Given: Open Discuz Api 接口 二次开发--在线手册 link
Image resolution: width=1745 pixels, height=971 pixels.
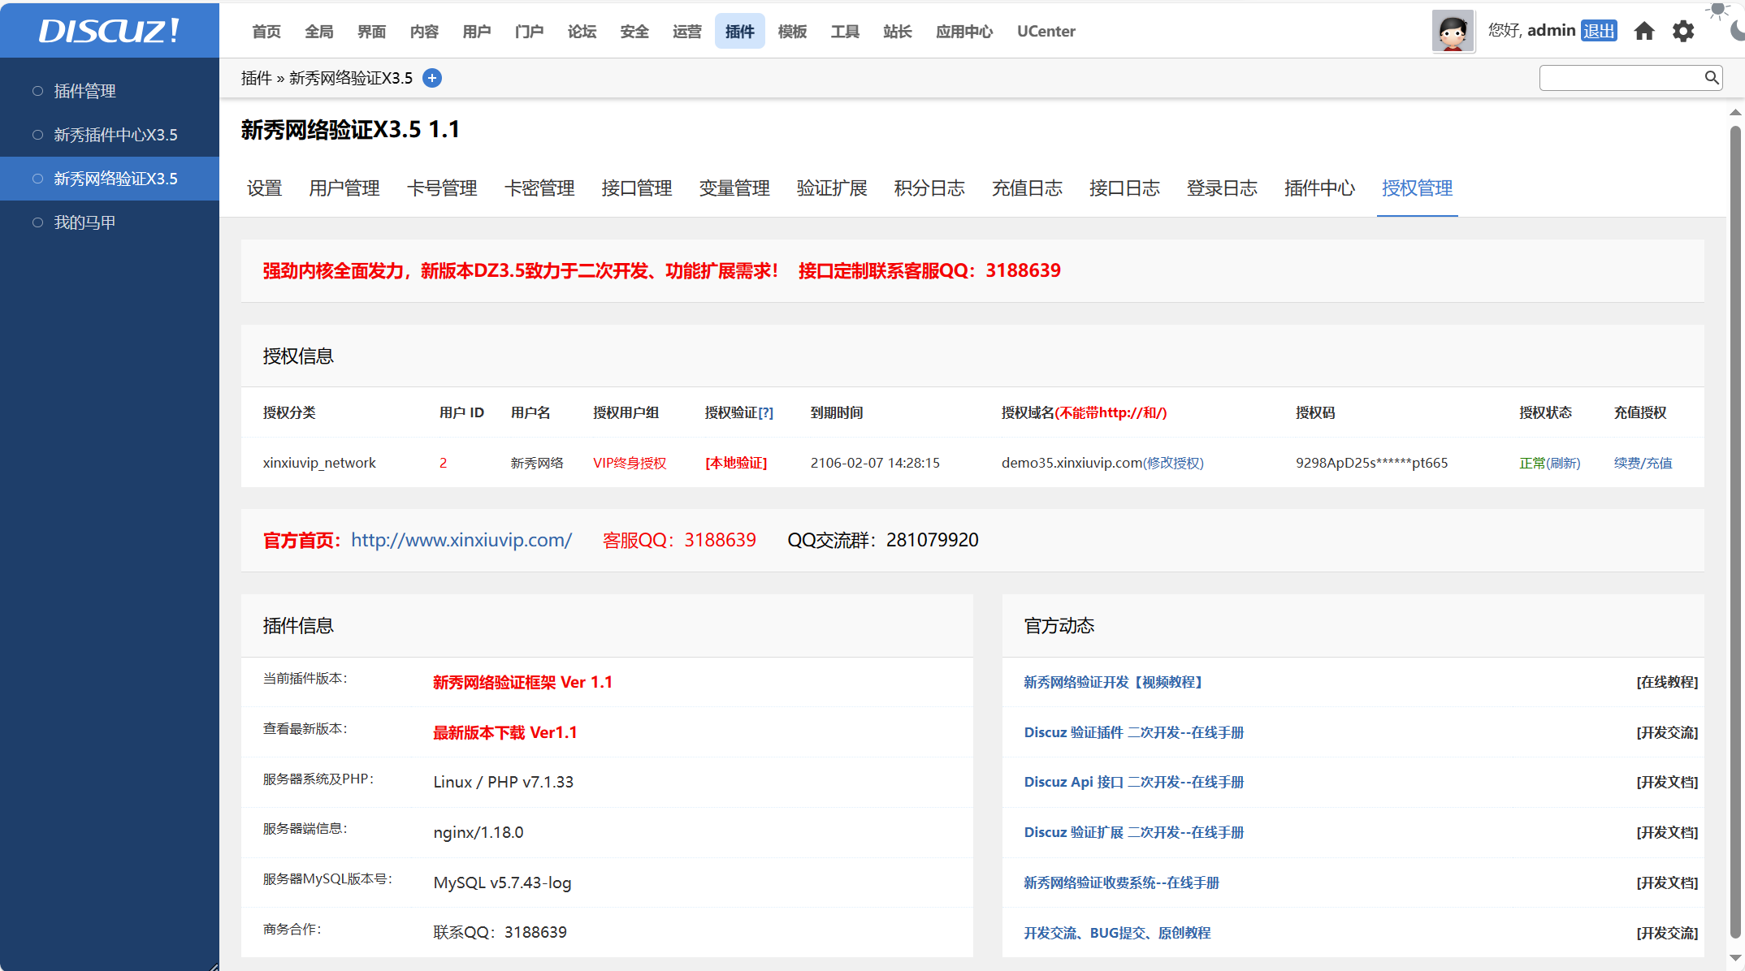Looking at the screenshot, I should coord(1134,782).
